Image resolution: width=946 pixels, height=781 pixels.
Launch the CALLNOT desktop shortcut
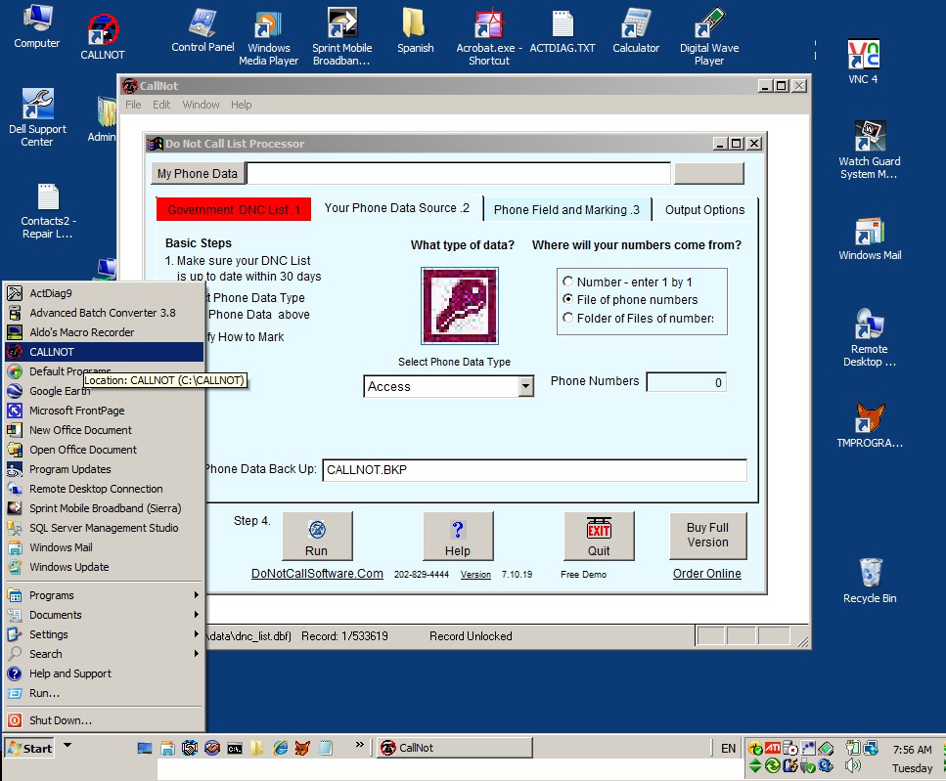103,37
